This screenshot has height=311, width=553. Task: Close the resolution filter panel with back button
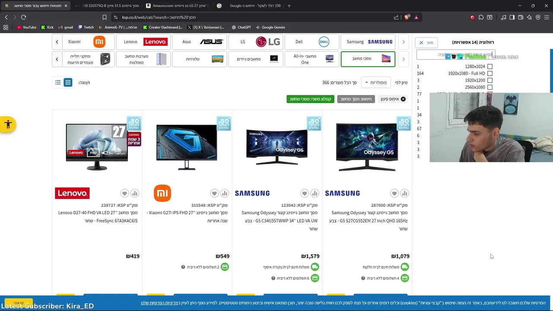click(x=426, y=42)
